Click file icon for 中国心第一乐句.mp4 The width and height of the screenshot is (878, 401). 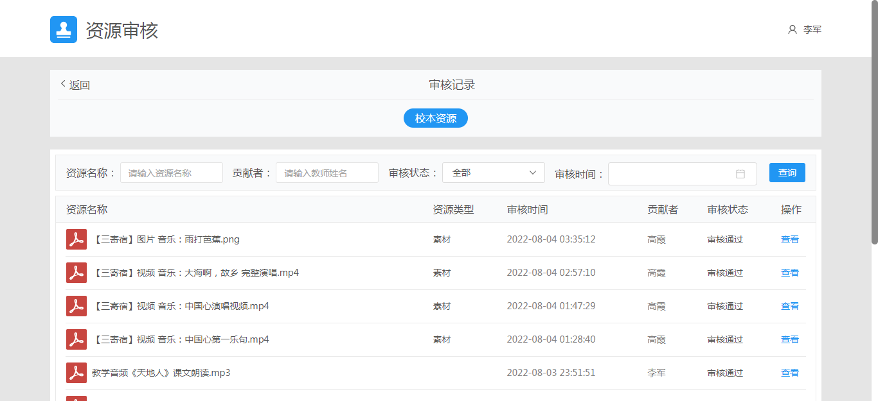click(x=76, y=339)
